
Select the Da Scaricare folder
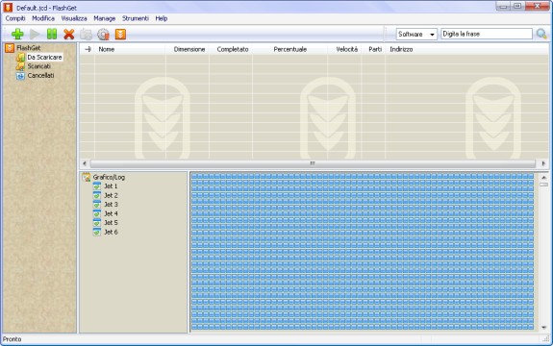point(44,57)
